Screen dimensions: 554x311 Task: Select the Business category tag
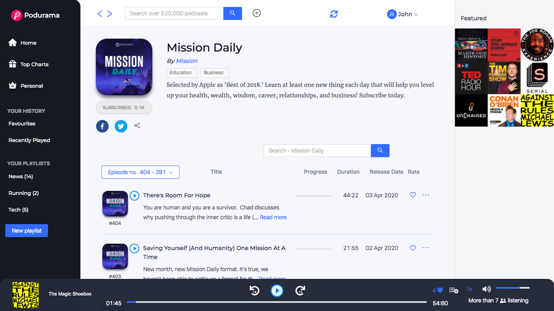(x=214, y=73)
